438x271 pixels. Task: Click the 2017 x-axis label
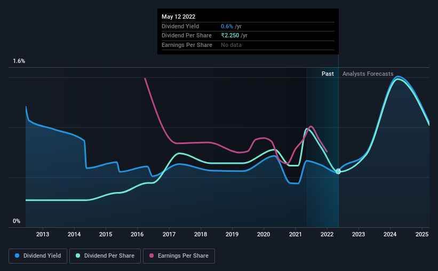coord(169,234)
